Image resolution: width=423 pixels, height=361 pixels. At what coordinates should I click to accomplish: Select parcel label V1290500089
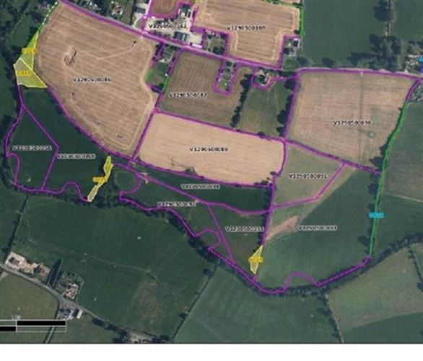(209, 149)
